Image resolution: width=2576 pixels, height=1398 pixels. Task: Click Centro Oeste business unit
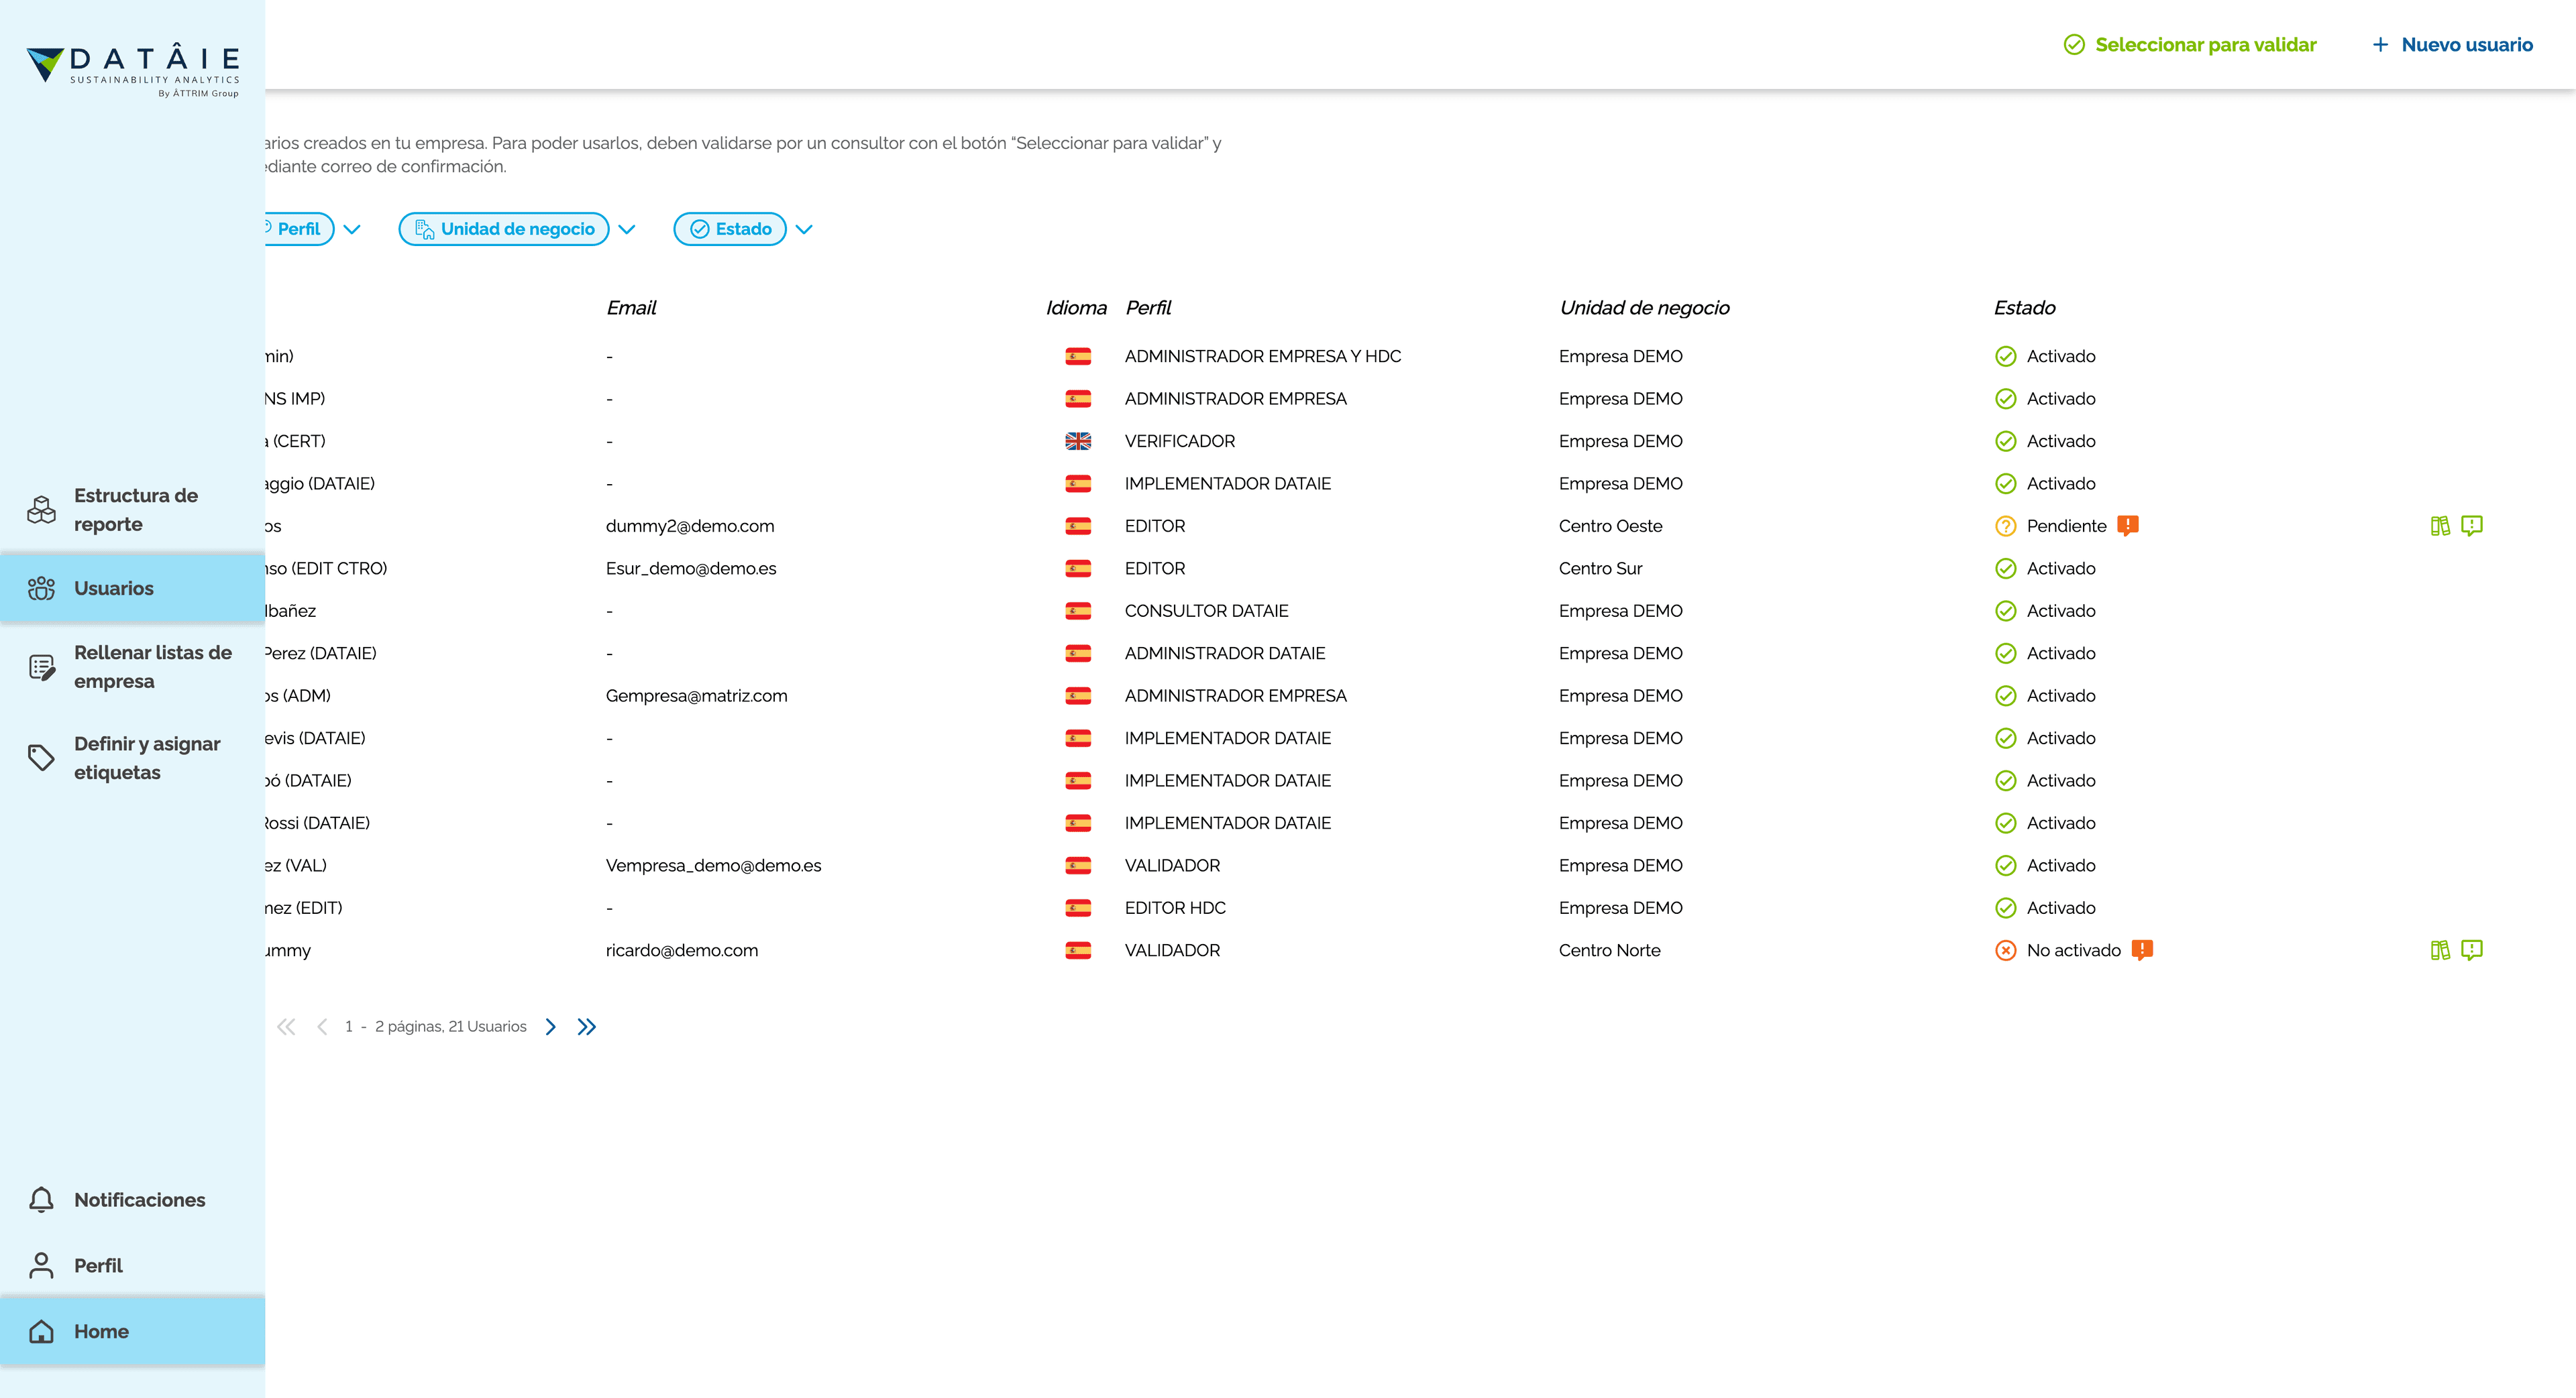click(x=1610, y=526)
